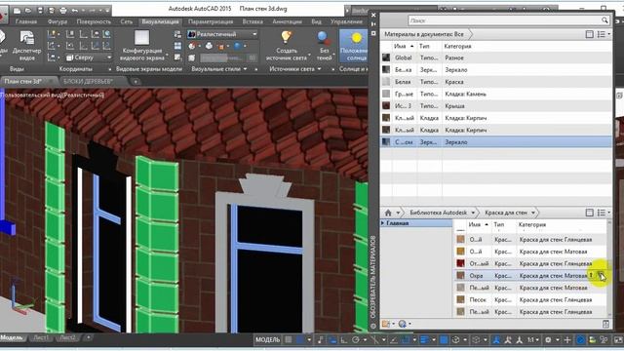This screenshot has height=351, width=624.
Task: Toggle library panel display icon in library header
Action: 589,213
